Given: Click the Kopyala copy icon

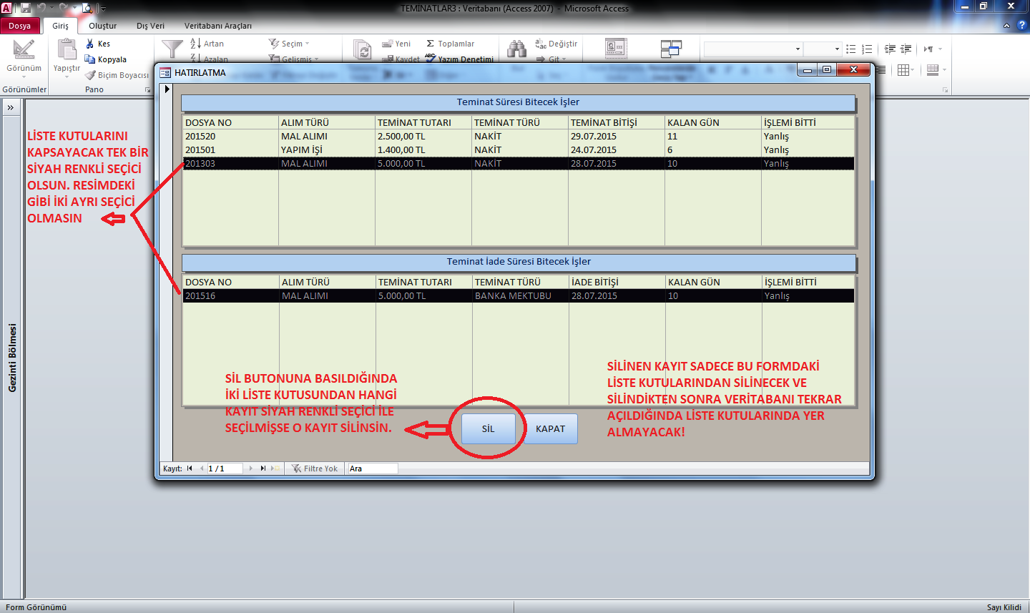Looking at the screenshot, I should 90,59.
